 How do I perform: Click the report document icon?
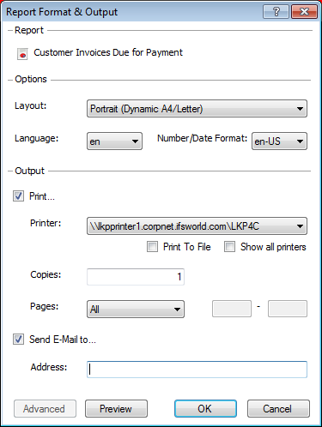[22, 54]
